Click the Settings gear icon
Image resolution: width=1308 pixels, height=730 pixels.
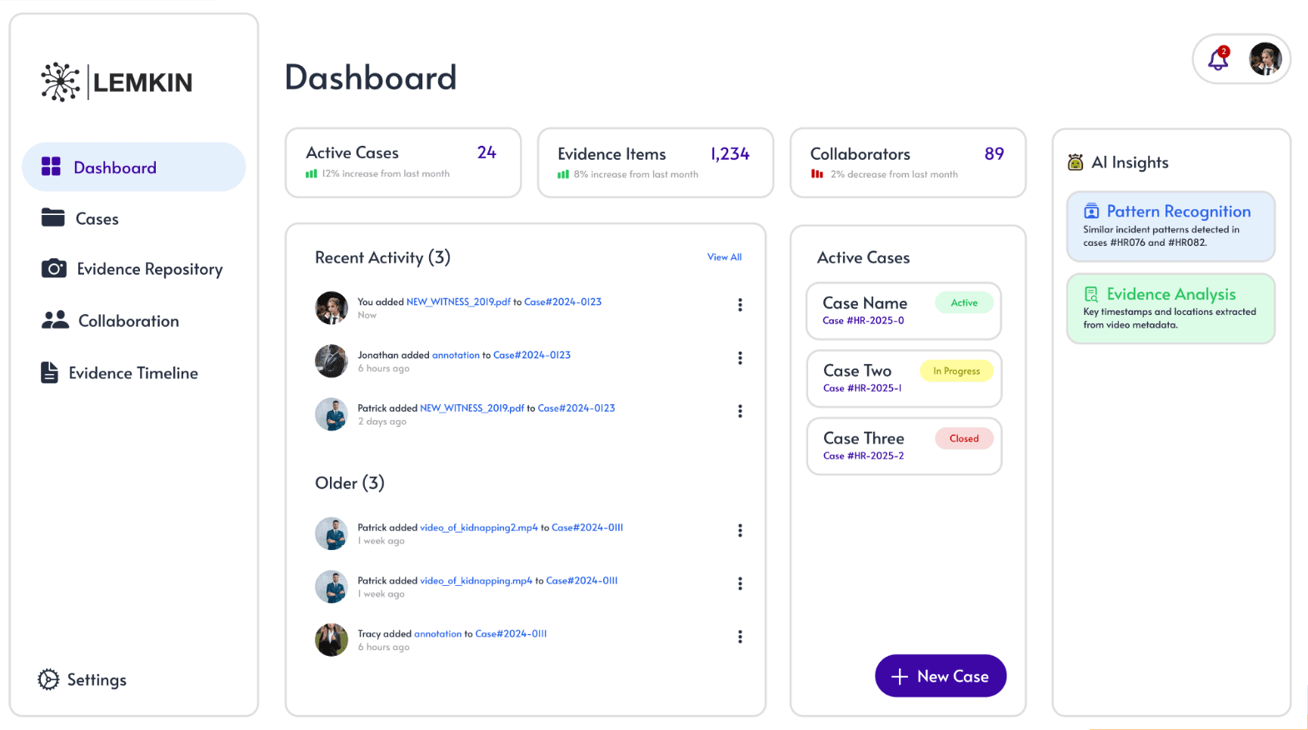coord(48,680)
